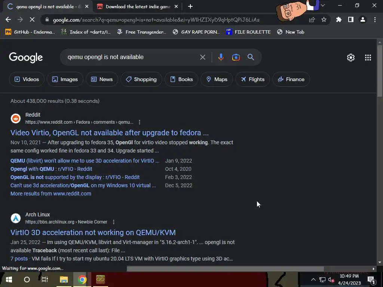Open a new tab with the plus button
This screenshot has width=383, height=287.
tap(190, 7)
